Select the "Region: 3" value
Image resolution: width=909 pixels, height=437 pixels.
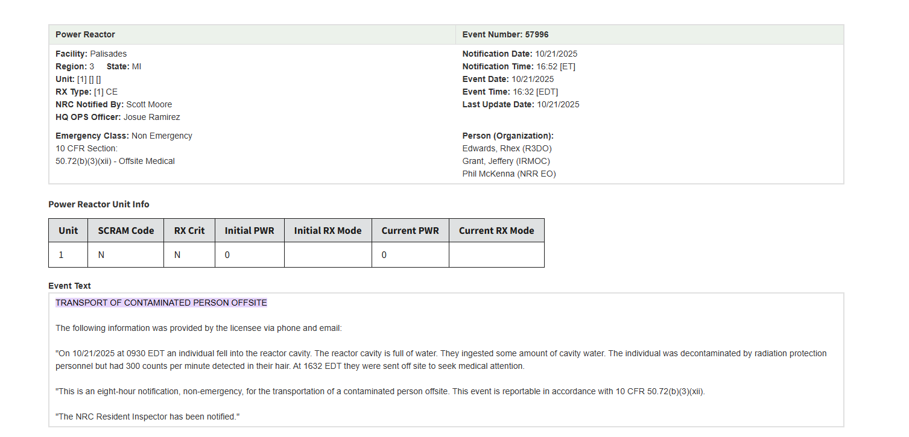(75, 66)
